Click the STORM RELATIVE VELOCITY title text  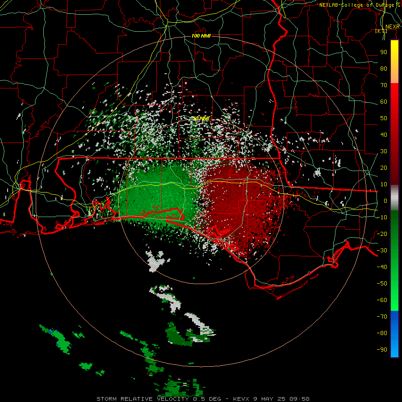point(143,399)
